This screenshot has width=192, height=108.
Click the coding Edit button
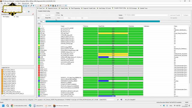tap(82, 18)
